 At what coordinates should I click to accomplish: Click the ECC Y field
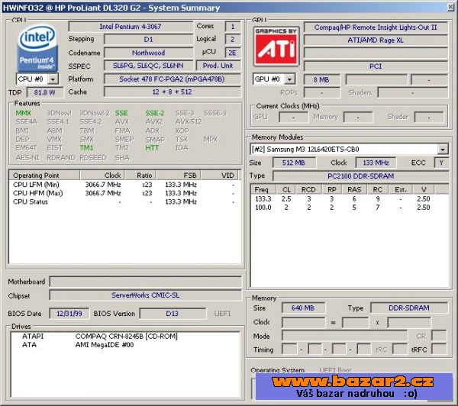441,163
